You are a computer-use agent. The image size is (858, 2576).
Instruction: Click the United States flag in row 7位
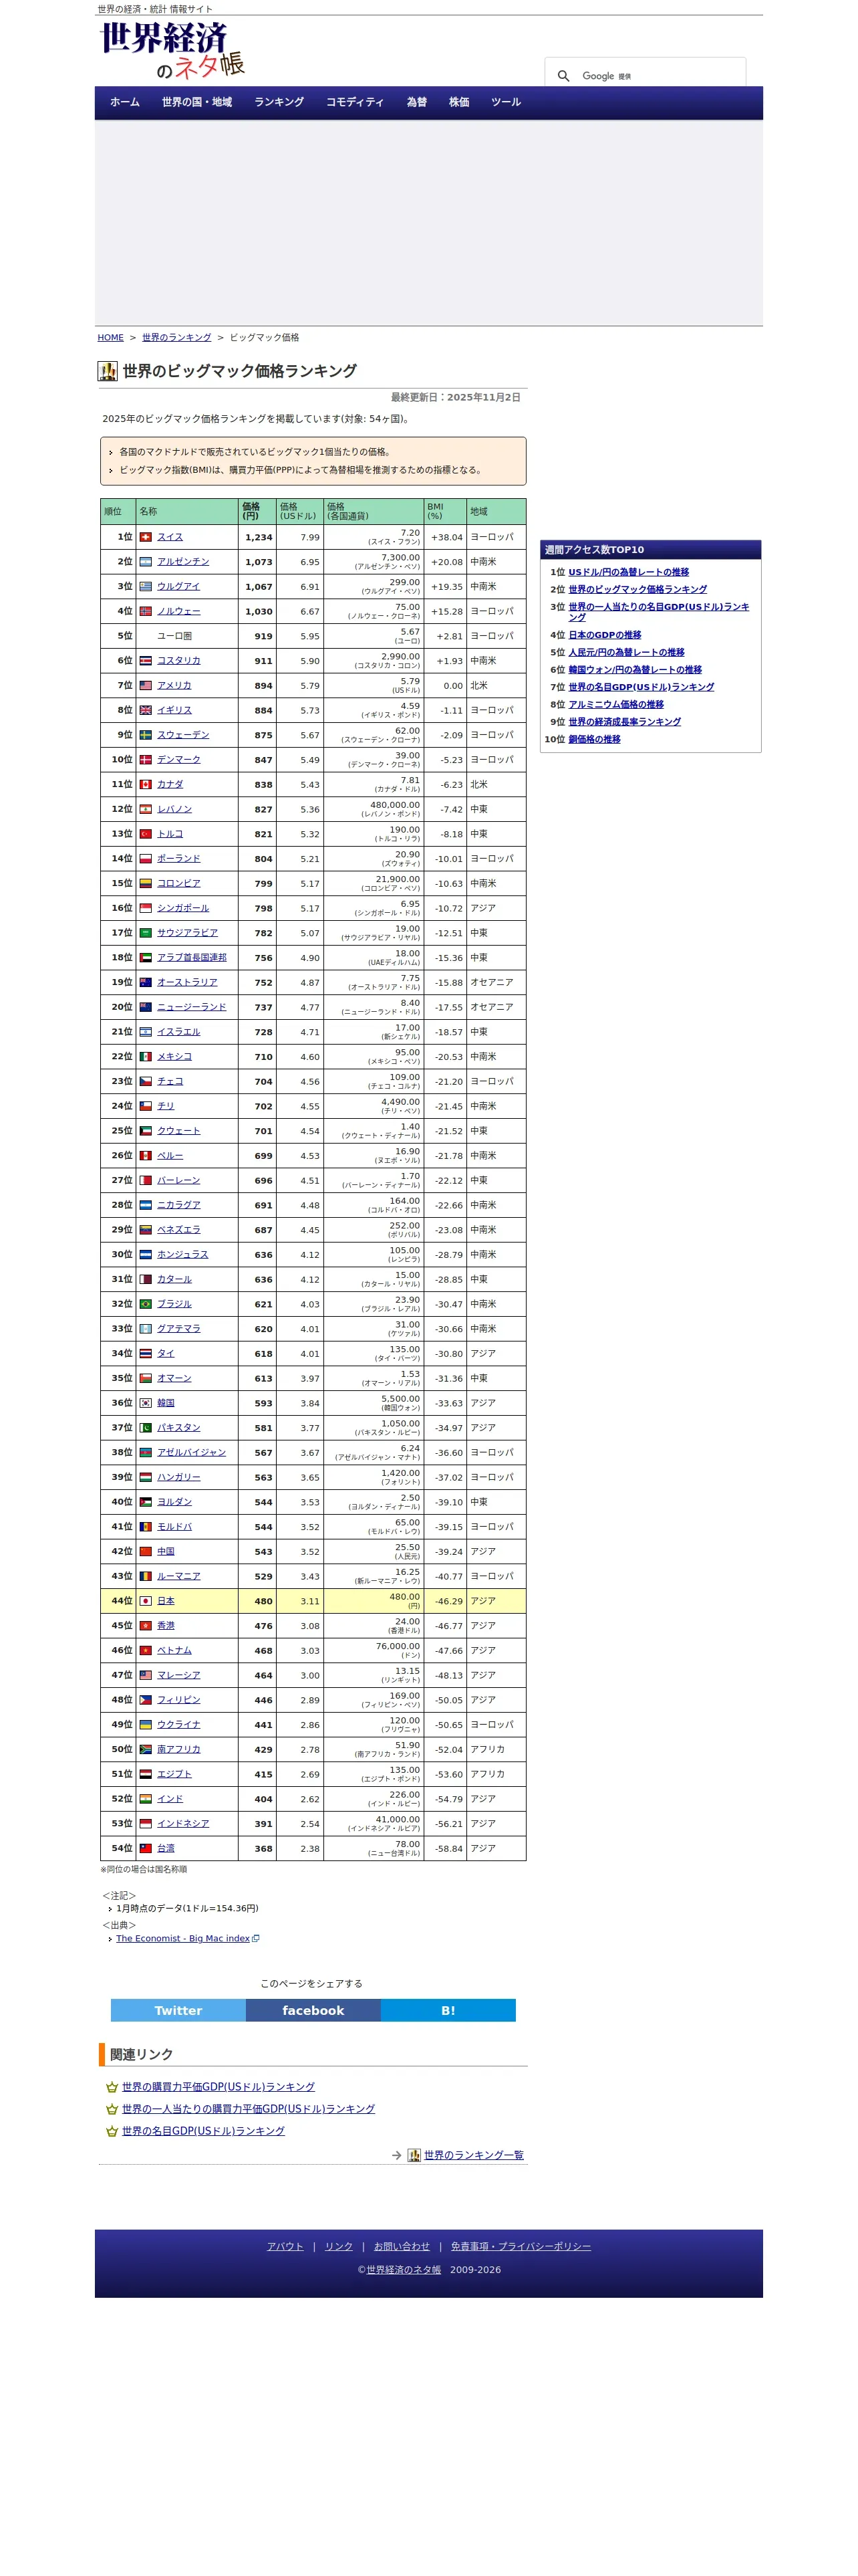[146, 685]
